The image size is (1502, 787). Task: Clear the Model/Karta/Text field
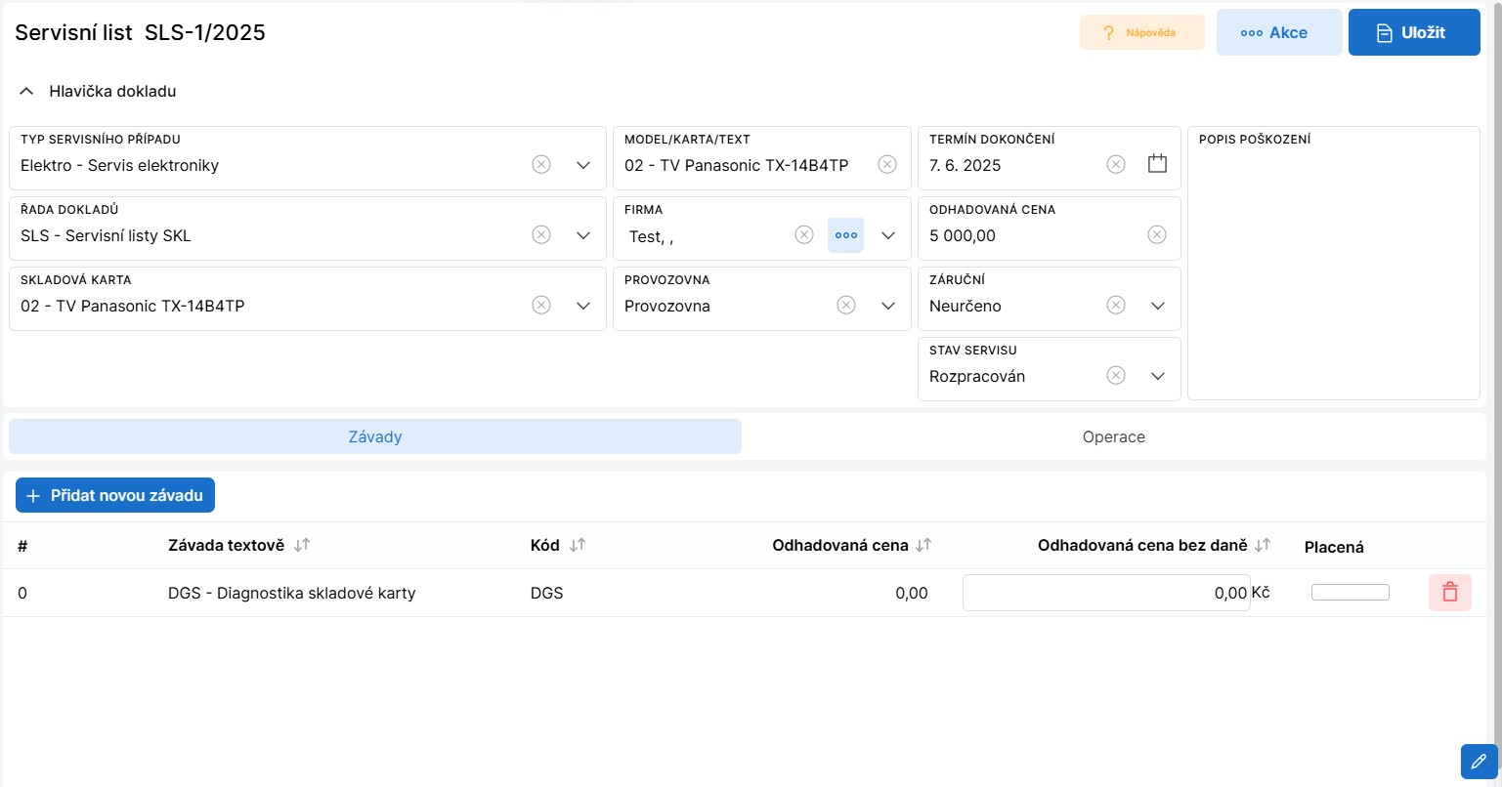point(887,164)
